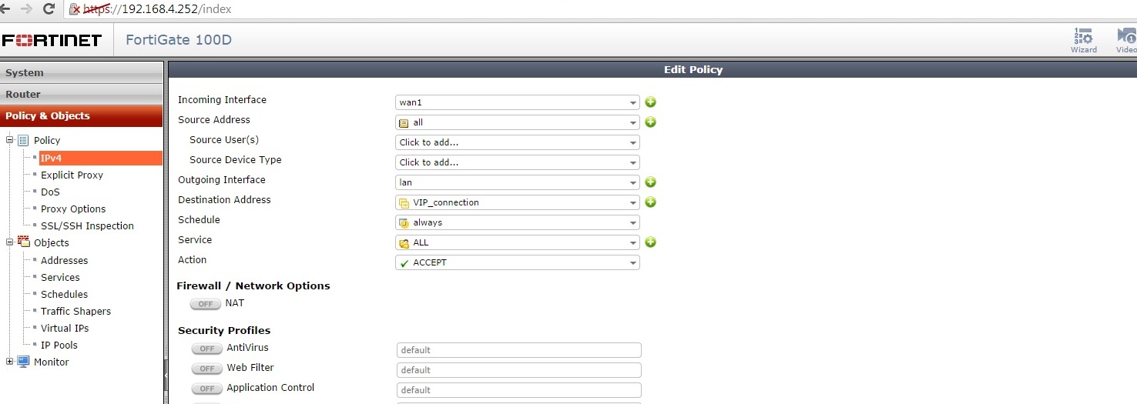Screen dimensions: 1137x404
Task: Collapse the Policy tree node
Action: pos(10,140)
